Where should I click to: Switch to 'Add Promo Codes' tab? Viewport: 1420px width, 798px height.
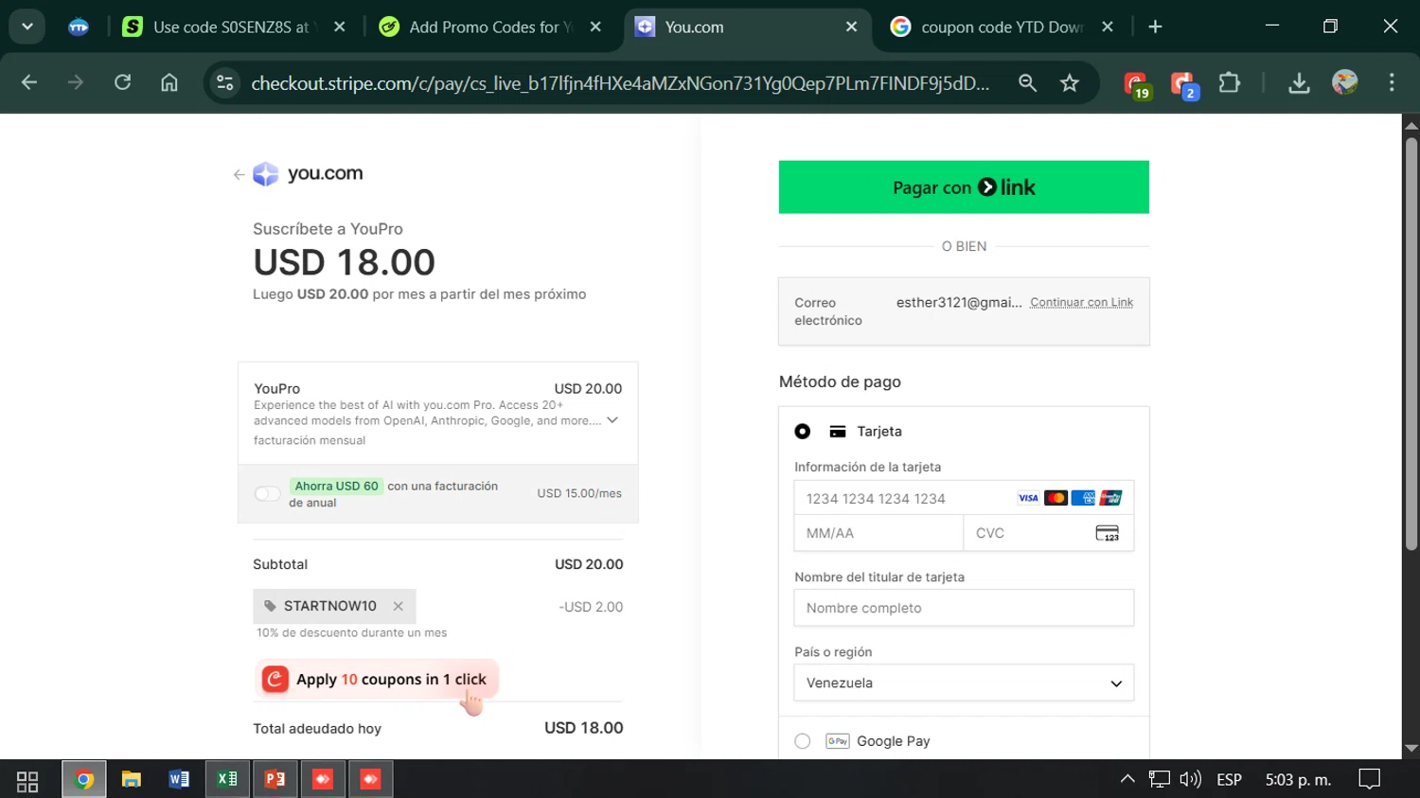tap(490, 27)
